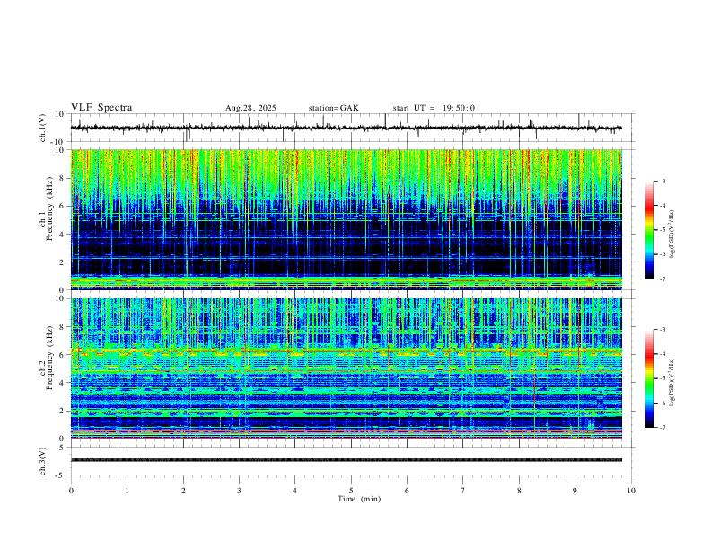Image resolution: width=711 pixels, height=550 pixels.
Task: Click the time axis tick label "7"
Action: [x=463, y=491]
